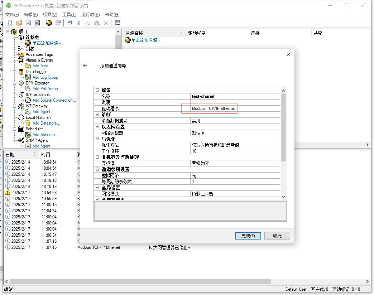
Task: Click the Delete X toolbar icon
Action: pyautogui.click(x=105, y=23)
